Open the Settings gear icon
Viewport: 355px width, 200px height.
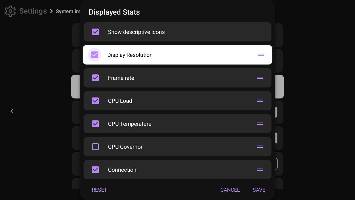pos(10,11)
